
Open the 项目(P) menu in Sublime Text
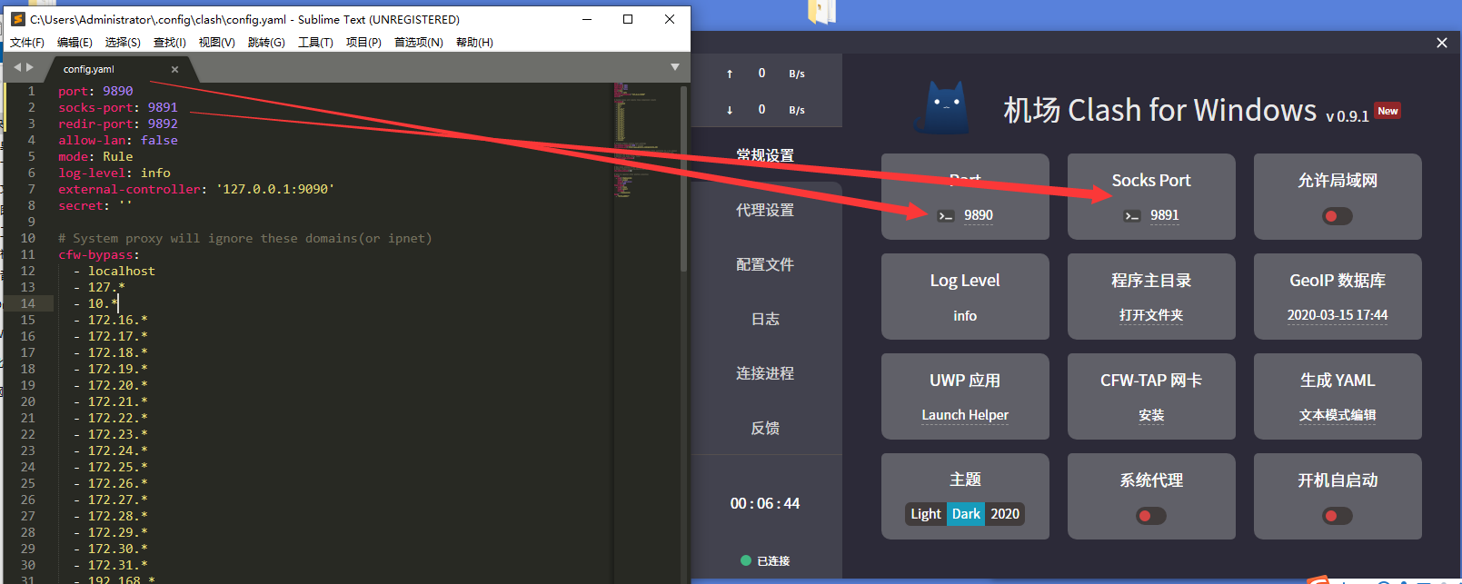(x=363, y=43)
